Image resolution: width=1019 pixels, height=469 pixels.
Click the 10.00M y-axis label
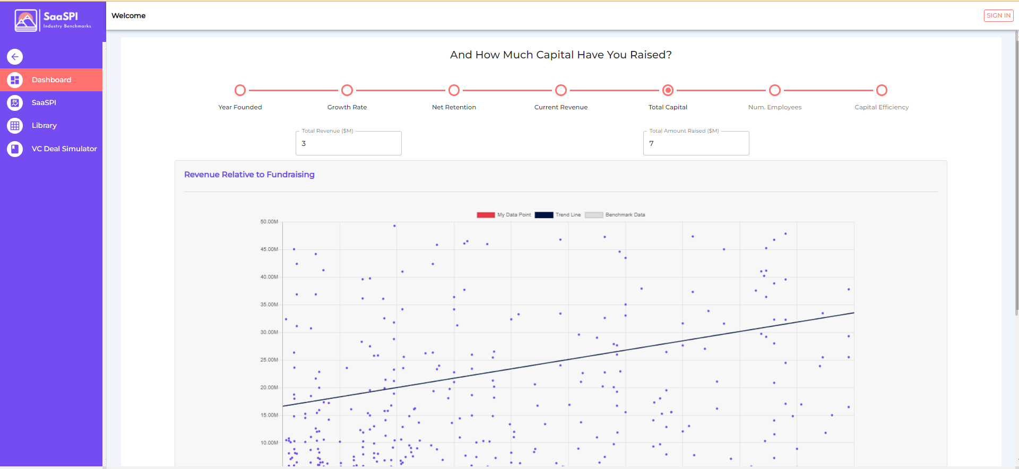pyautogui.click(x=269, y=442)
